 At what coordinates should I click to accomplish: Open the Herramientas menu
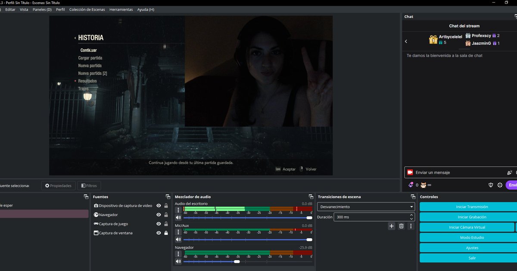[x=121, y=9]
